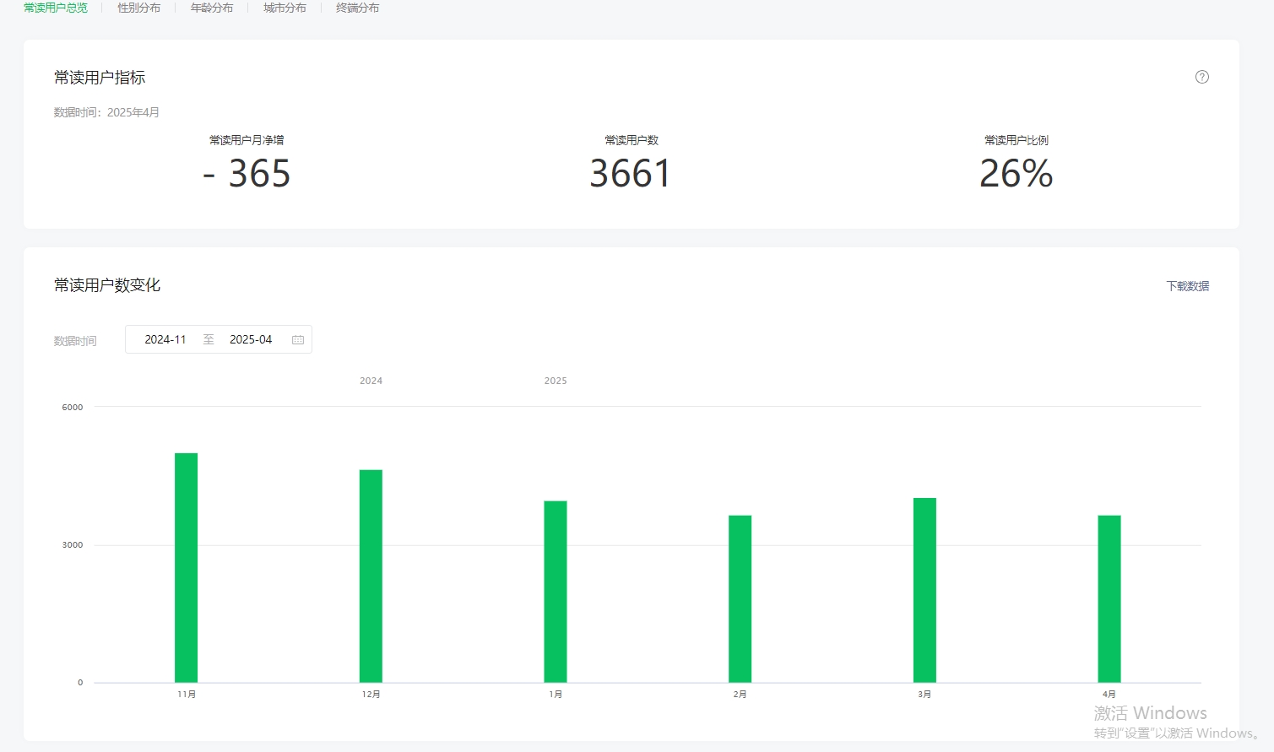The width and height of the screenshot is (1274, 752).
Task: Edit the end date 2025-04 field
Action: [x=251, y=339]
